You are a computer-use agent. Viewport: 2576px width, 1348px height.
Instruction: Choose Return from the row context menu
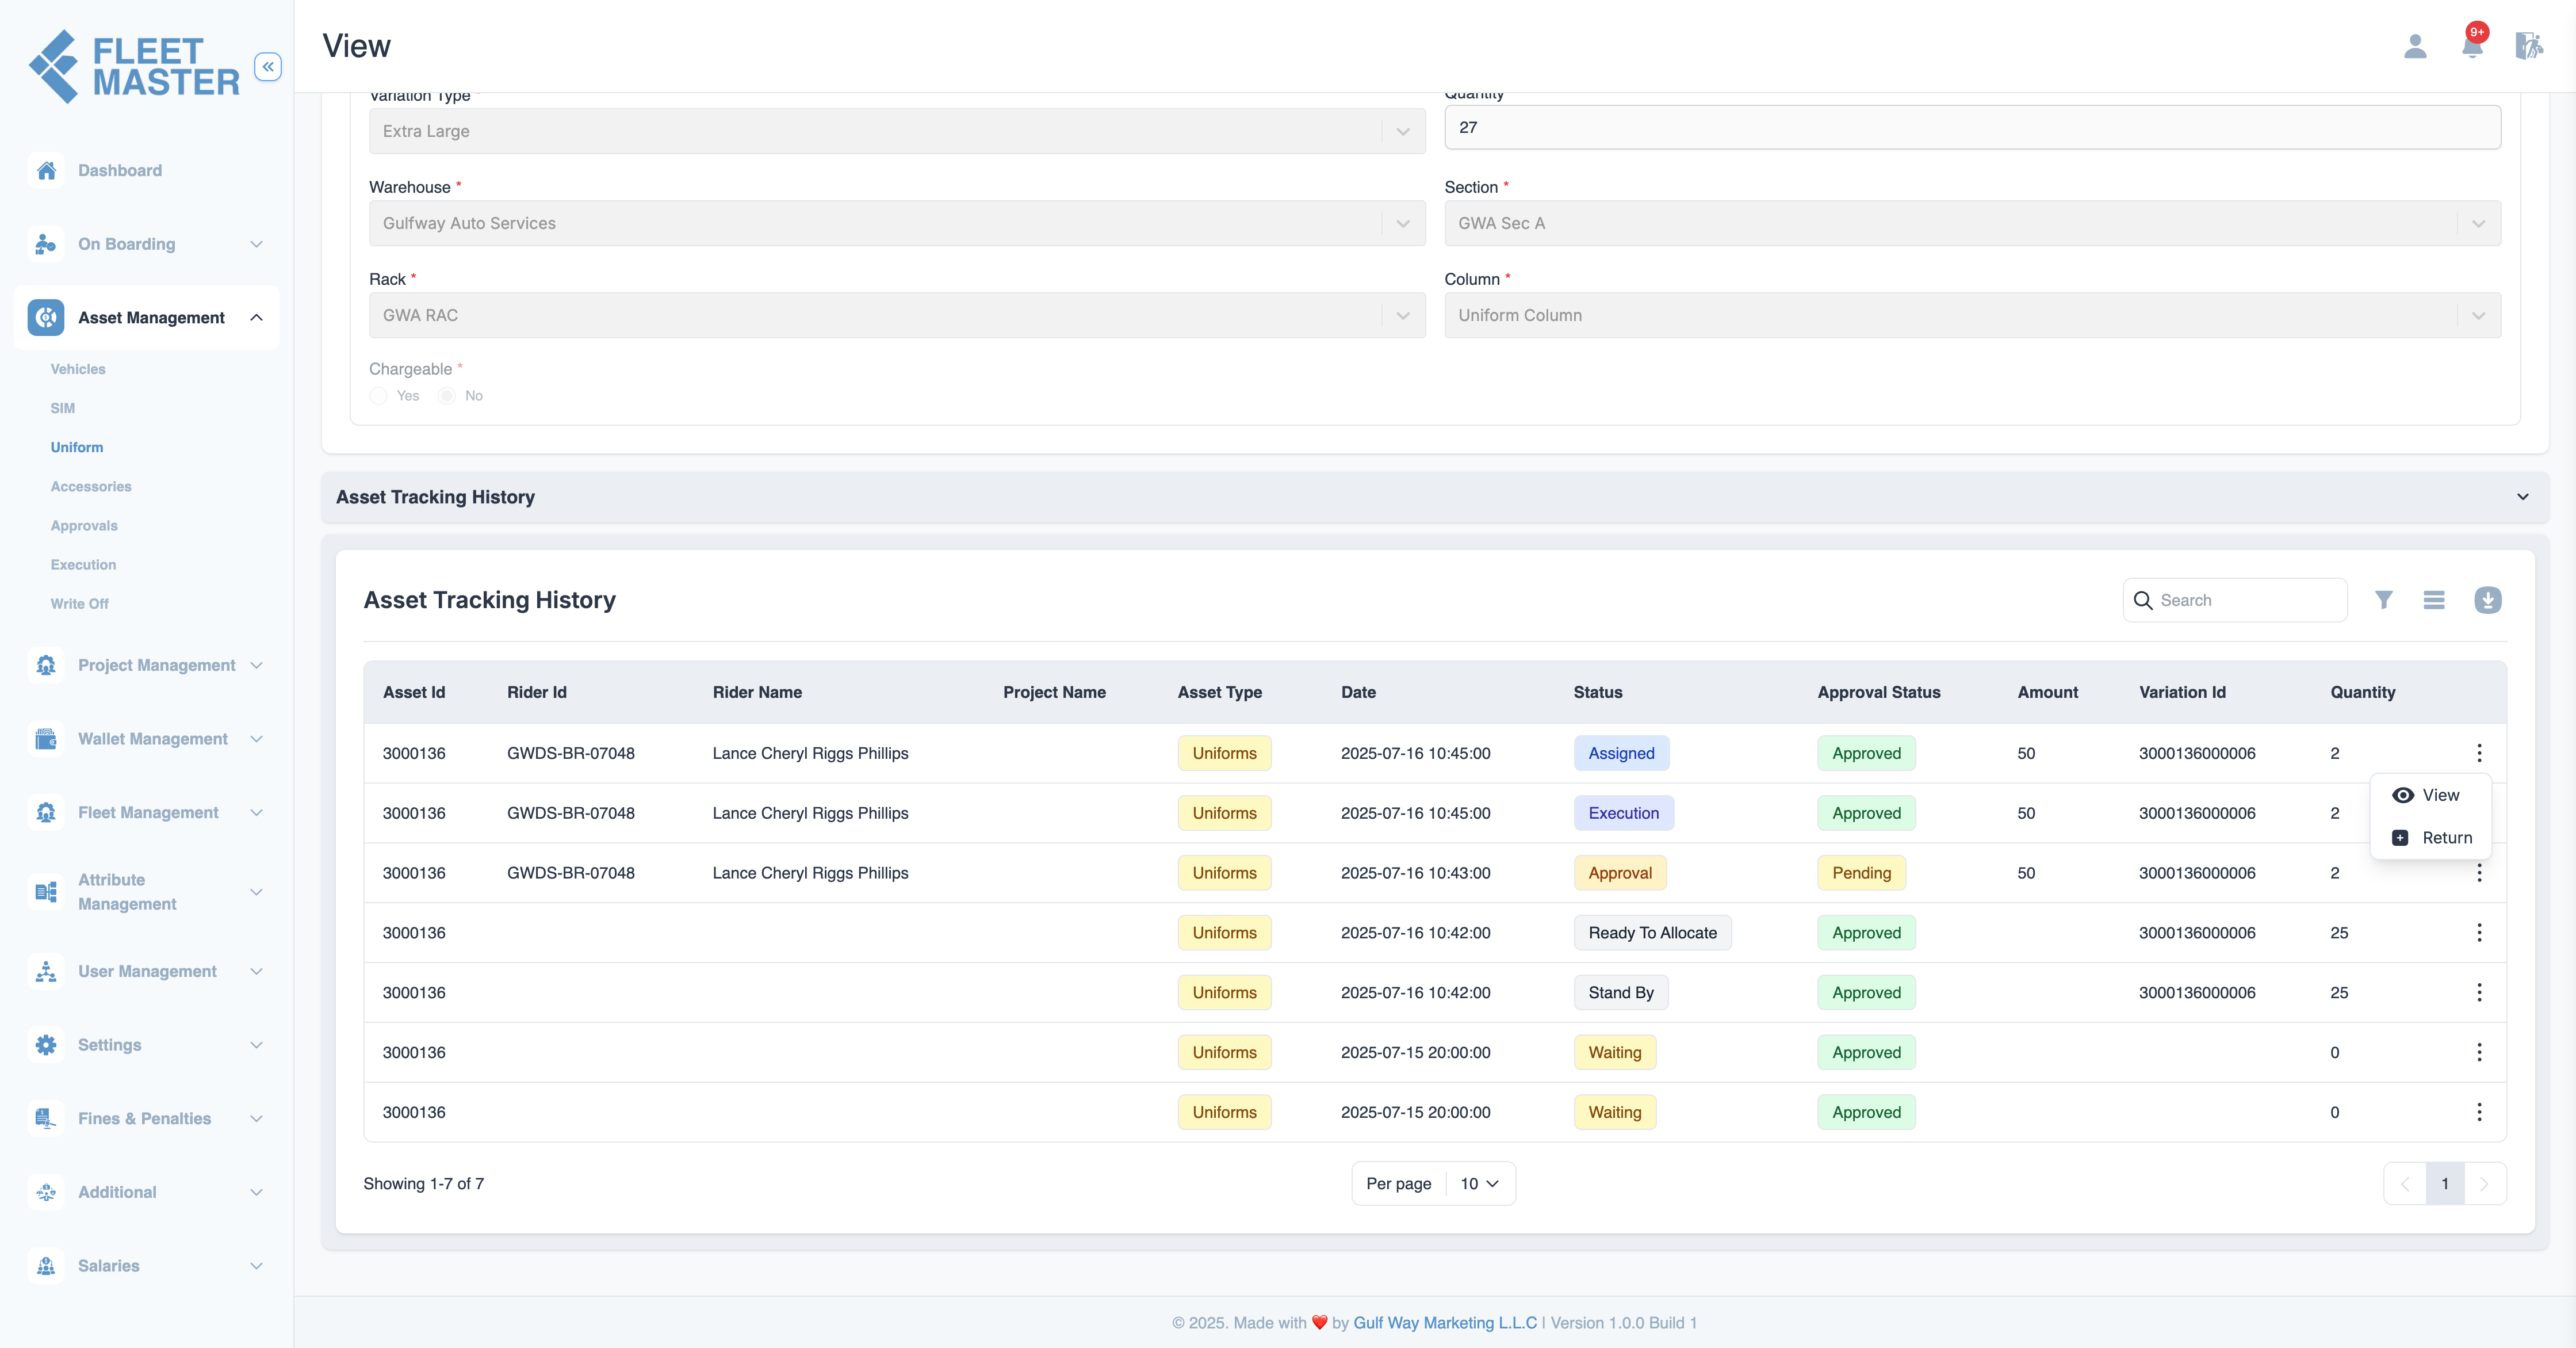(x=2430, y=838)
